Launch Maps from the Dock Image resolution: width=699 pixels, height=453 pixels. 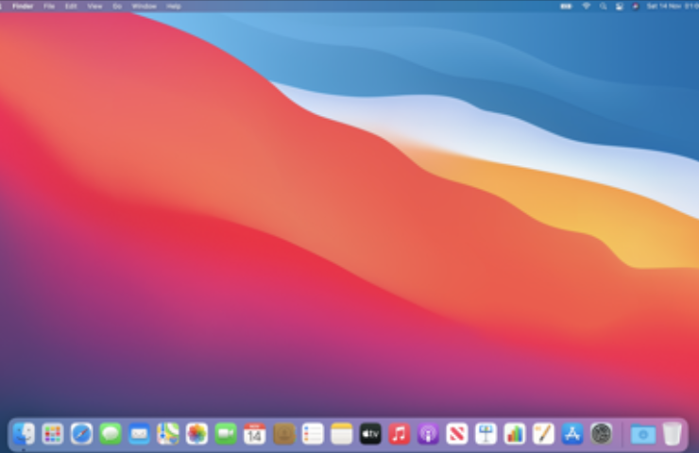(x=168, y=433)
